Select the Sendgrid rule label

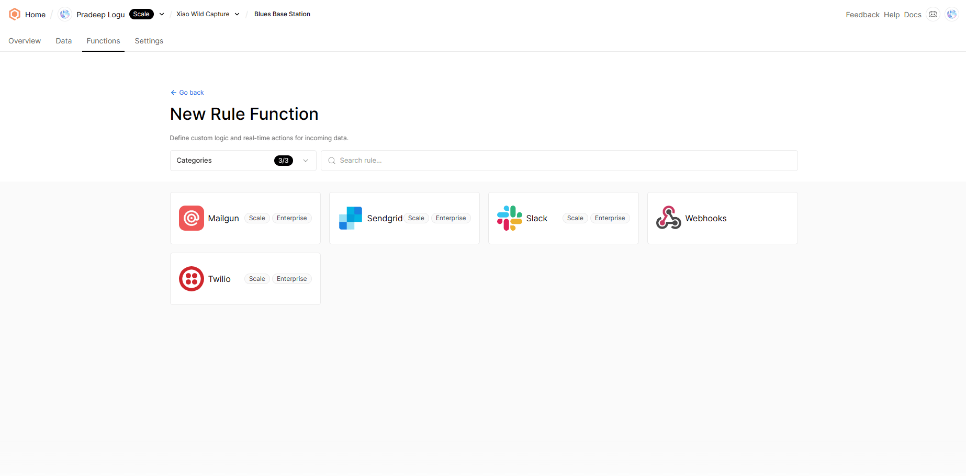(x=385, y=218)
